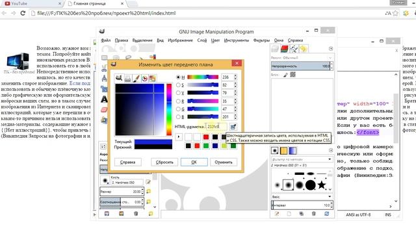Screen dimensions: 416x234
Task: Switch to the Paths tab in right dock
Action: coord(294,49)
